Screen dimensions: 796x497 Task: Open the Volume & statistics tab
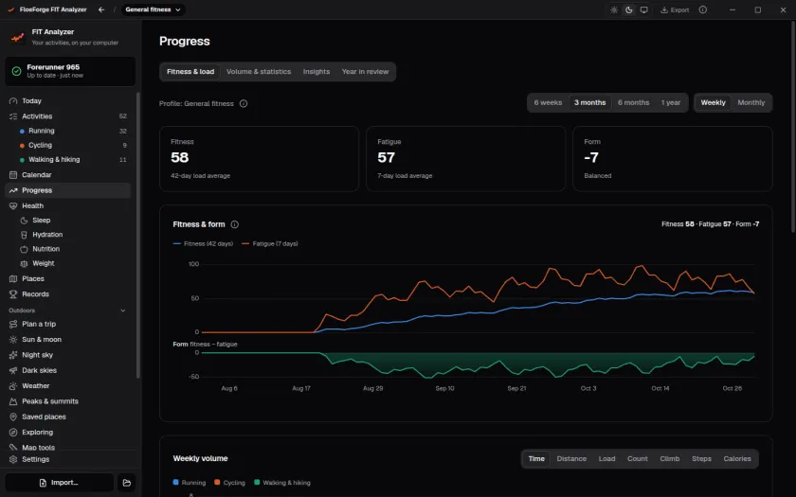259,72
